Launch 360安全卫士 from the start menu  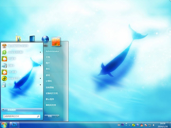22,79
